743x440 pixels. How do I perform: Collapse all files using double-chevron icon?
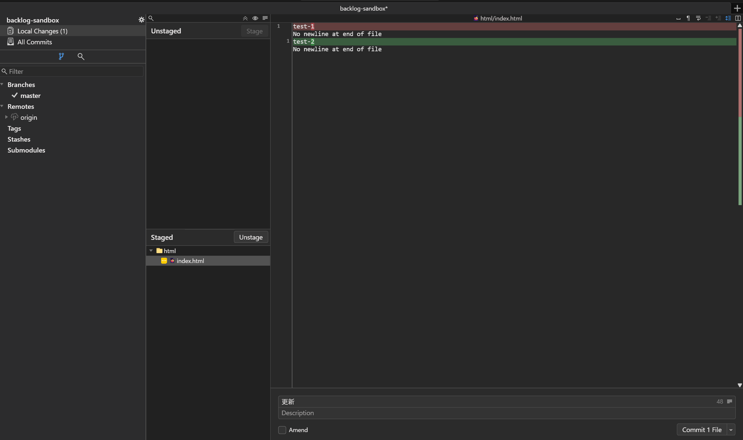click(245, 18)
